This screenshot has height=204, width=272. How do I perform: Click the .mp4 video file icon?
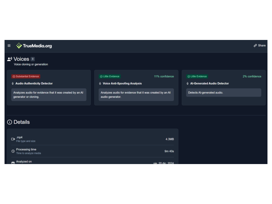pos(13,139)
